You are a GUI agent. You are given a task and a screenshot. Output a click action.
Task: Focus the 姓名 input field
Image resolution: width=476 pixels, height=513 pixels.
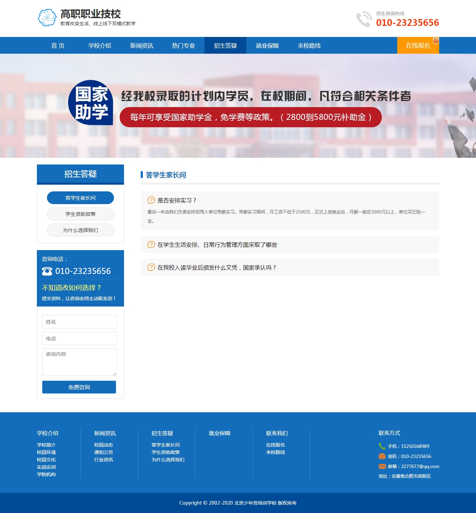(x=79, y=322)
